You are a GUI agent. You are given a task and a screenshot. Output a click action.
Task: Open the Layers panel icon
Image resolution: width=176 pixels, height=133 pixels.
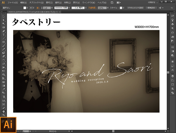point(172,76)
